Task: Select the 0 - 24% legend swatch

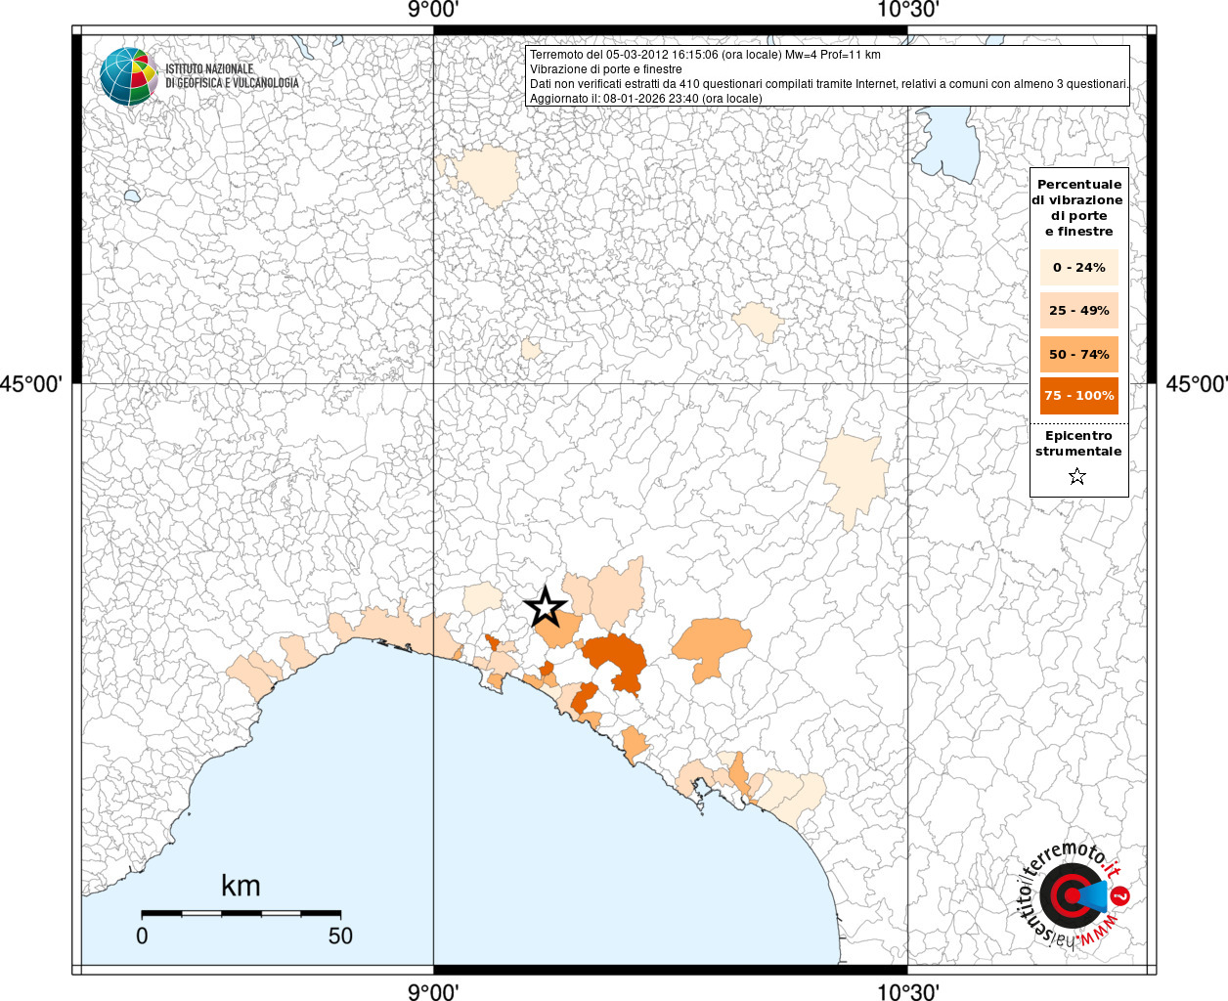Action: [x=1078, y=267]
